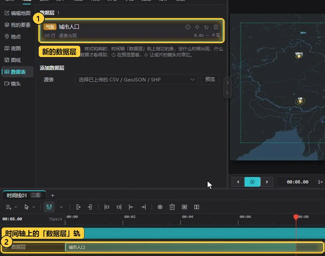Select the 数据表 sidebar section
Image resolution: width=325 pixels, height=256 pixels.
tap(18, 72)
